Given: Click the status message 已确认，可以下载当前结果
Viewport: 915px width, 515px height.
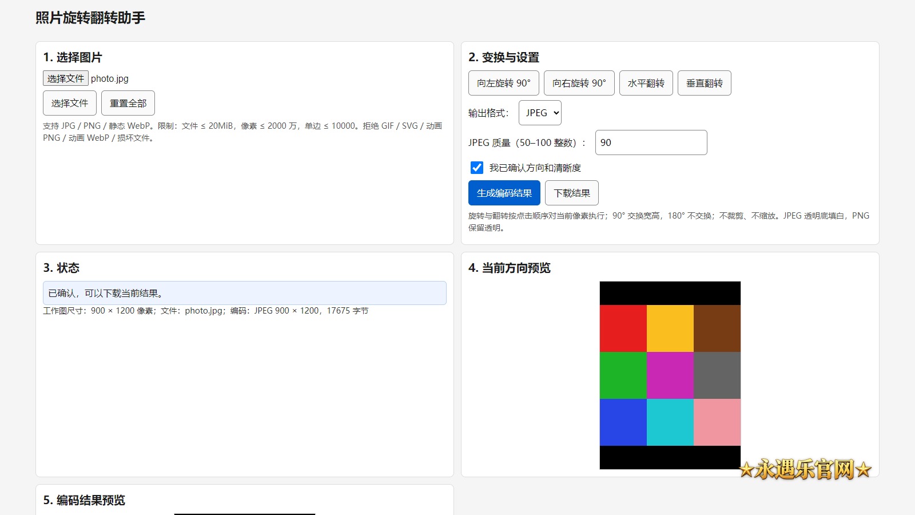Looking at the screenshot, I should coord(245,293).
